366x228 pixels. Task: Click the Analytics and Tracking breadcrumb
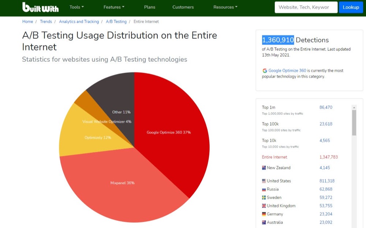(x=79, y=22)
